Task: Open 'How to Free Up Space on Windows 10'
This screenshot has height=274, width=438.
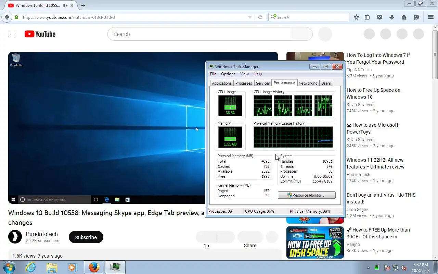Action: click(x=373, y=94)
